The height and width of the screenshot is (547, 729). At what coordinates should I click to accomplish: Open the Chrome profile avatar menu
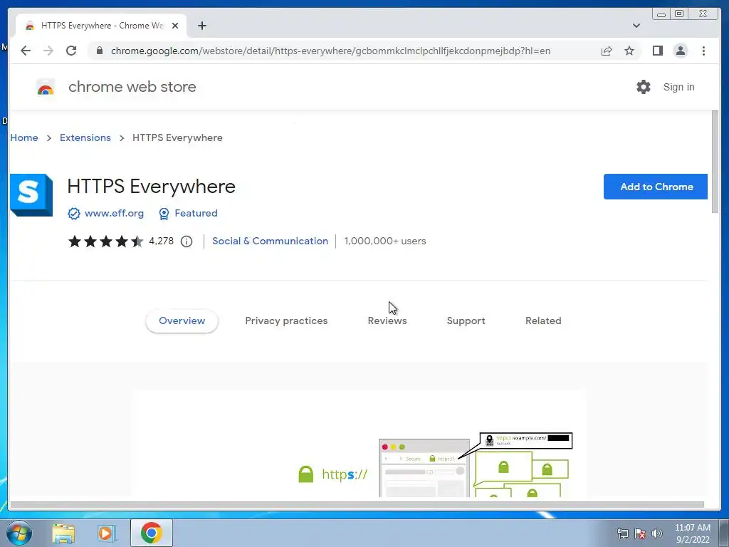coord(681,51)
